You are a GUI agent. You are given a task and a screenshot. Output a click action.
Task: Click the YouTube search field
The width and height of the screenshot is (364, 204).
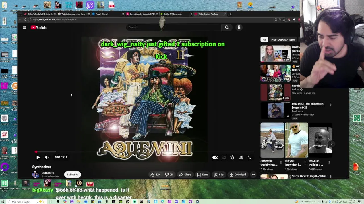pos(173,27)
